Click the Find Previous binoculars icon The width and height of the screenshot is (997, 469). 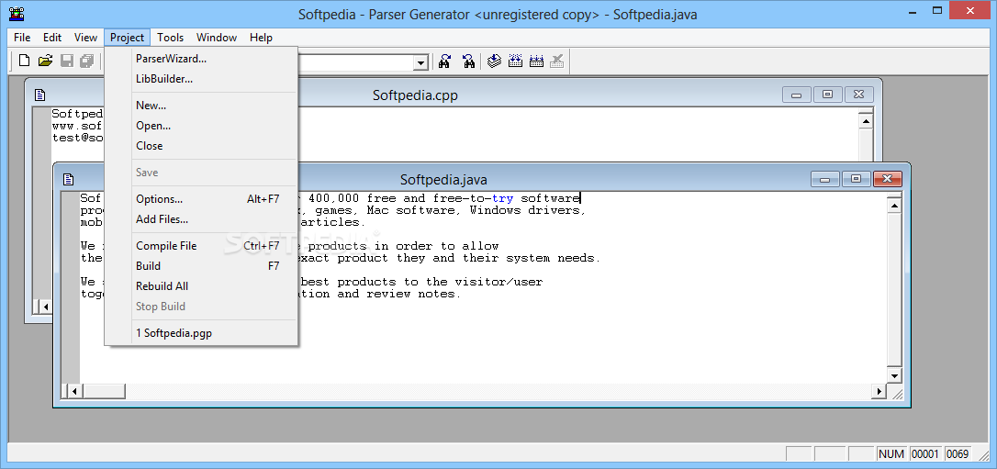pos(468,61)
